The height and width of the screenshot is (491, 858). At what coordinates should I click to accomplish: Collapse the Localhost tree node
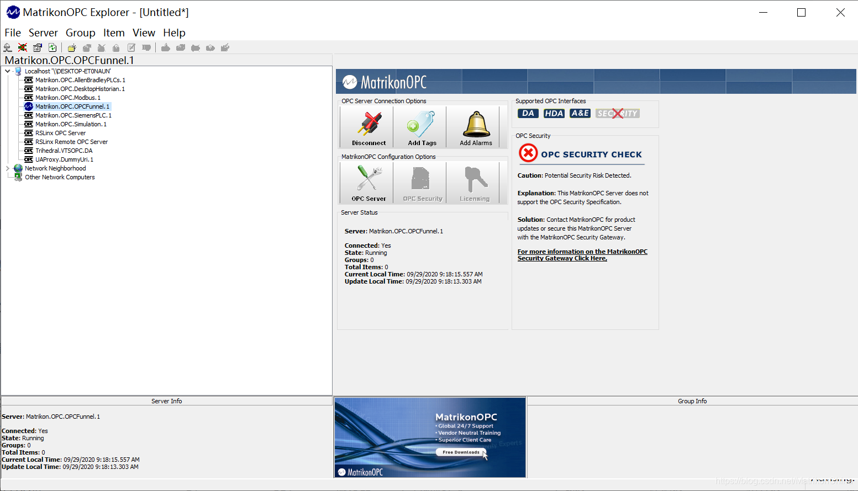click(7, 71)
